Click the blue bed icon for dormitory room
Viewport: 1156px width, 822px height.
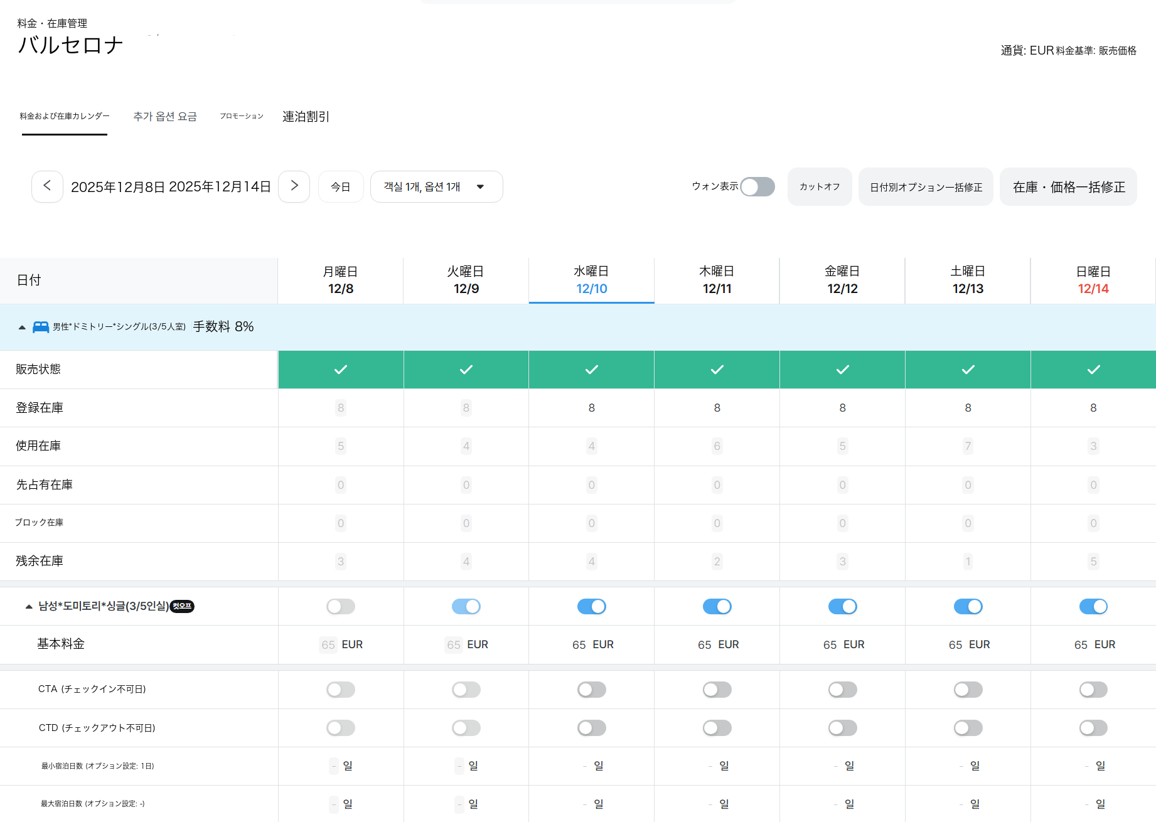[41, 327]
